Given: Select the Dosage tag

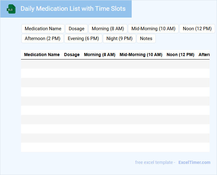Looking at the screenshot, I should [76, 29].
